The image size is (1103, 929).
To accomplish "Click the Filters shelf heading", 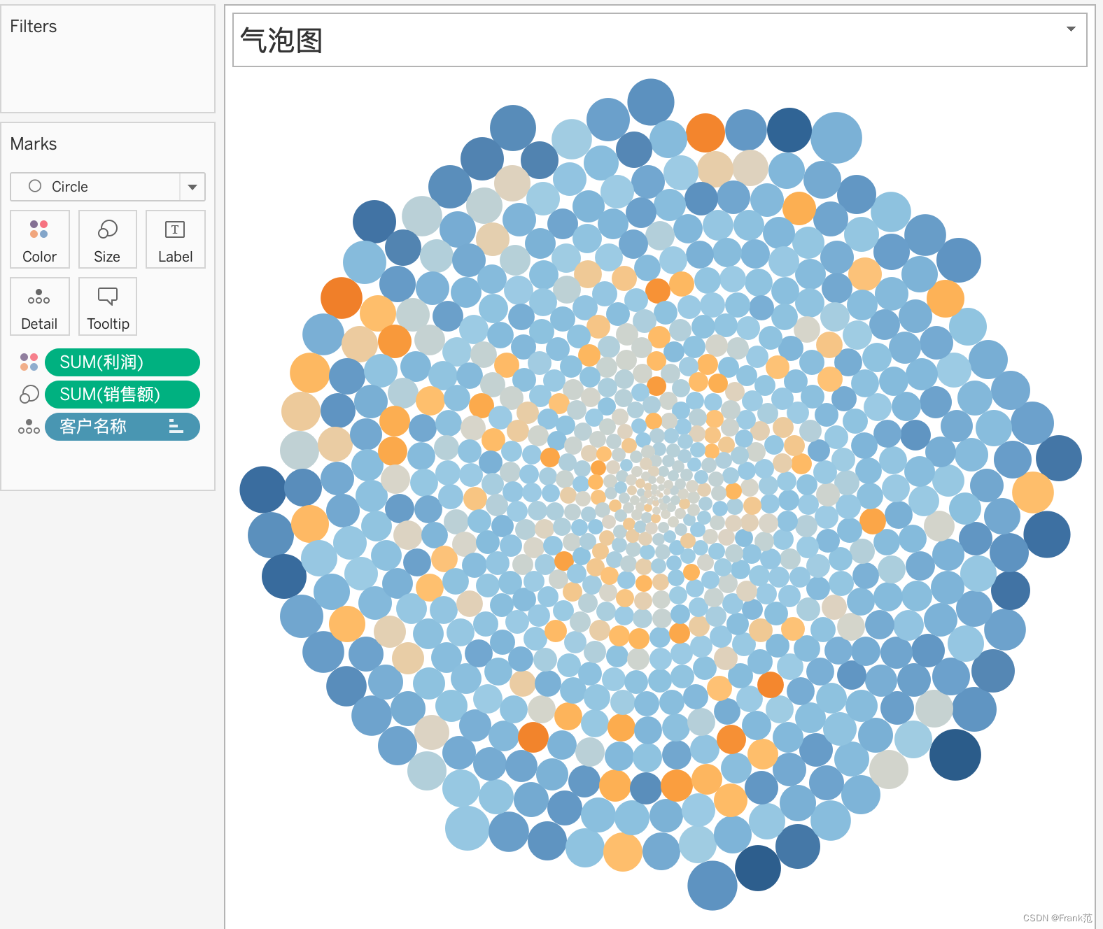I will [34, 27].
